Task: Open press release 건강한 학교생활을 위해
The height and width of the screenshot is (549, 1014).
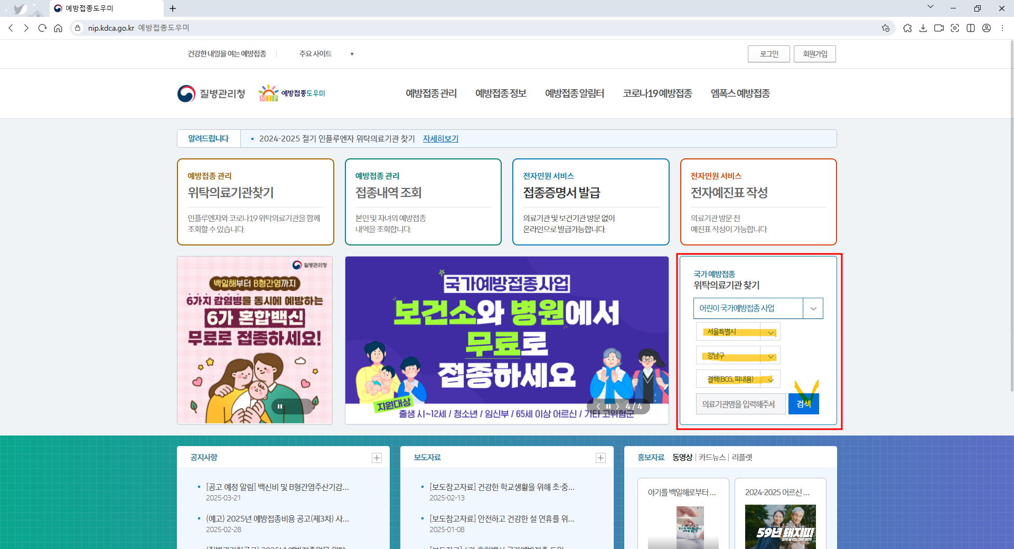Action: click(502, 487)
